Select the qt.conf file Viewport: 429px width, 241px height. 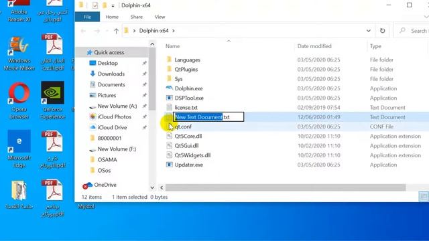click(183, 127)
